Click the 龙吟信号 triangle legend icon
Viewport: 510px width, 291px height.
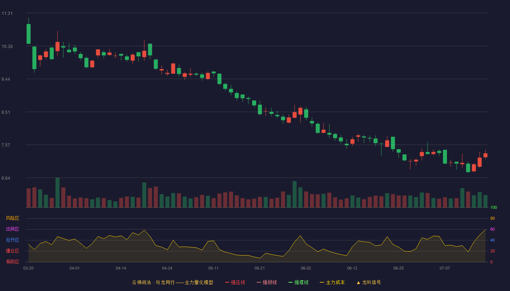358,282
